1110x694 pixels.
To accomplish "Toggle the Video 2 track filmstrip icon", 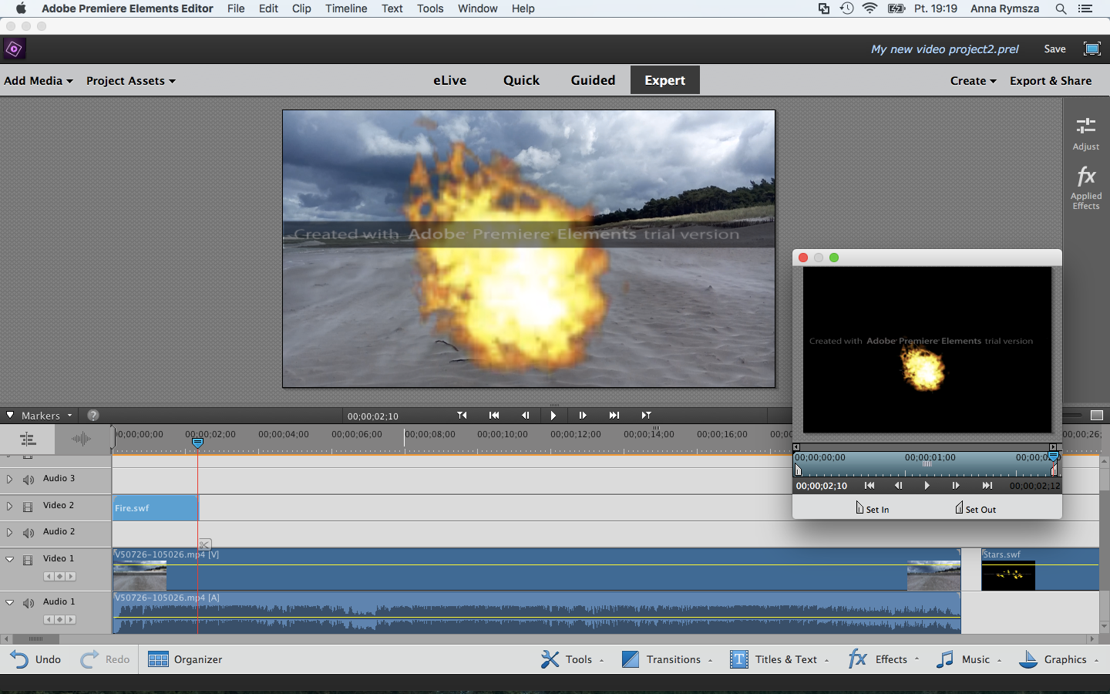I will pyautogui.click(x=28, y=507).
